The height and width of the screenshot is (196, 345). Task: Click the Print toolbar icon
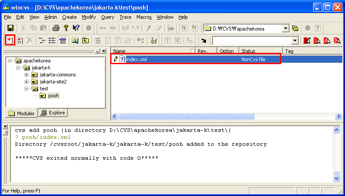coord(56,28)
